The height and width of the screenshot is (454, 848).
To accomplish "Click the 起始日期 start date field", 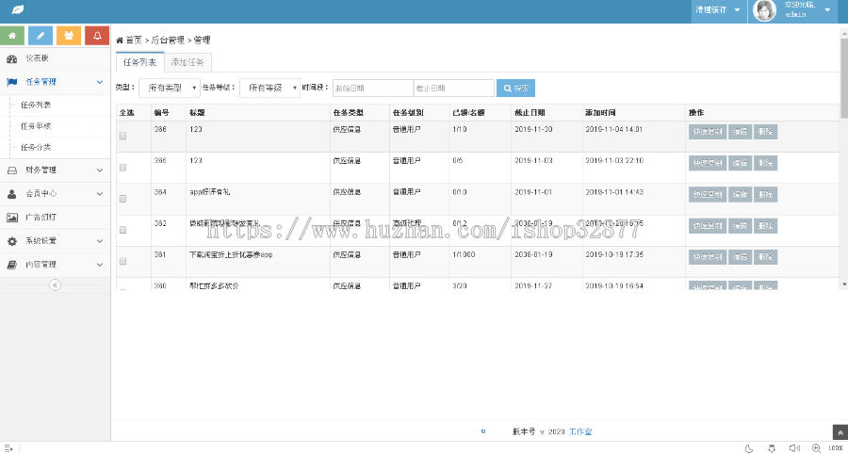I will 373,89.
